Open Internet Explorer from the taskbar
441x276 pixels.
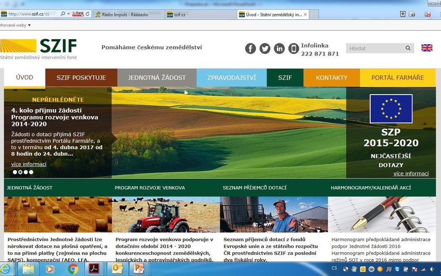6,269
